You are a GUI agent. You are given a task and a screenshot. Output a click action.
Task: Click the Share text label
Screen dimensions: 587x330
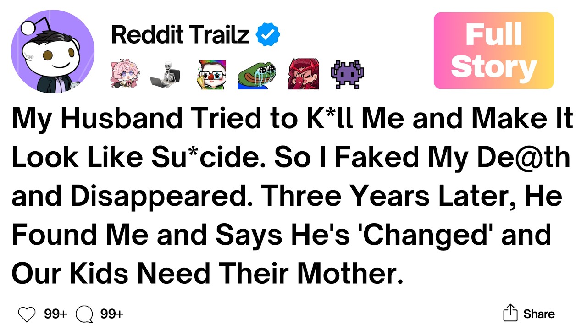539,314
